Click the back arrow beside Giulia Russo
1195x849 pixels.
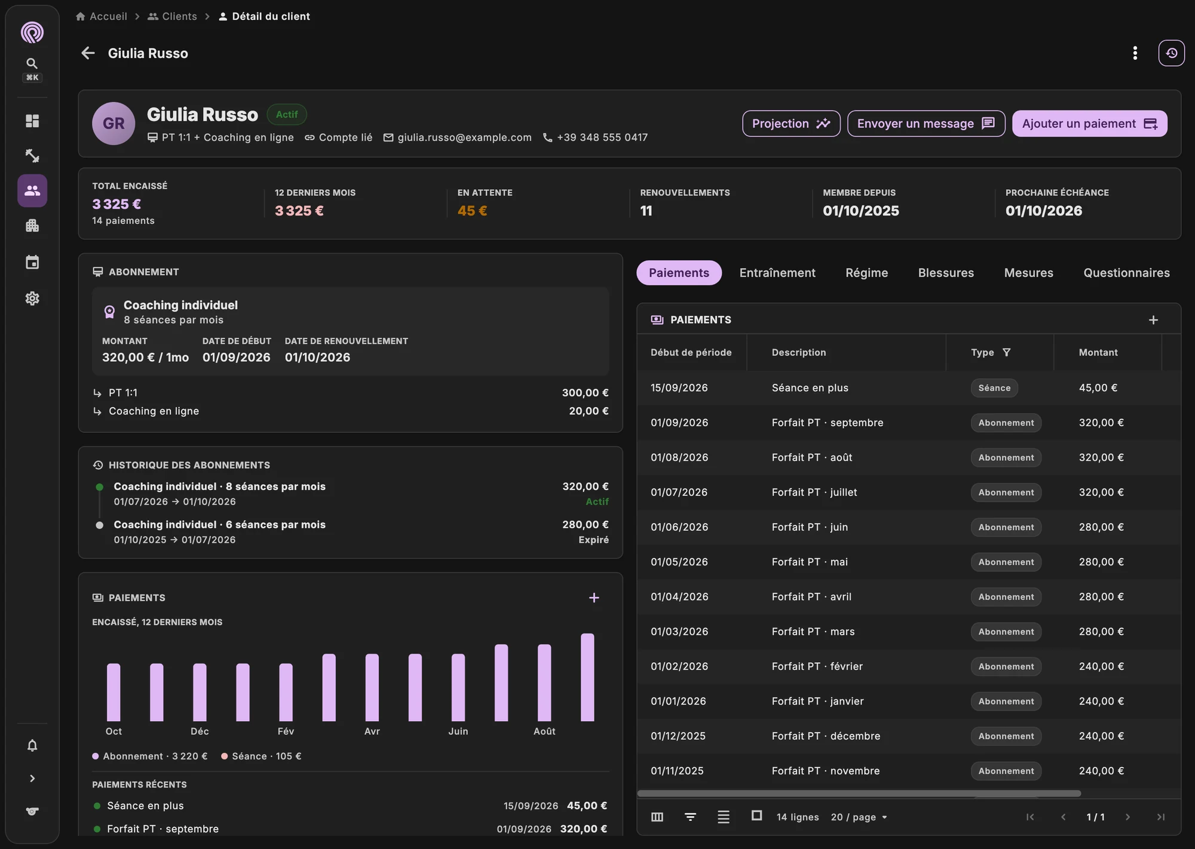(x=88, y=53)
